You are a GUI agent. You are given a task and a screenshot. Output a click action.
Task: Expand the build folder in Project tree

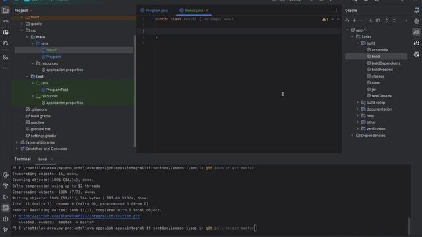pyautogui.click(x=22, y=17)
